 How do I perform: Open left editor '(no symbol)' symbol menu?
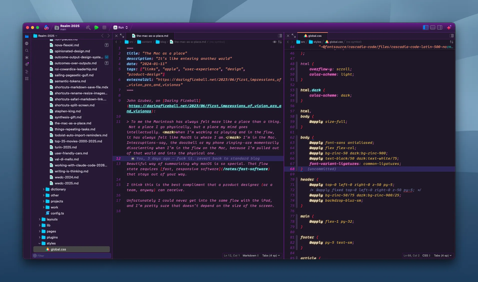pos(217,42)
